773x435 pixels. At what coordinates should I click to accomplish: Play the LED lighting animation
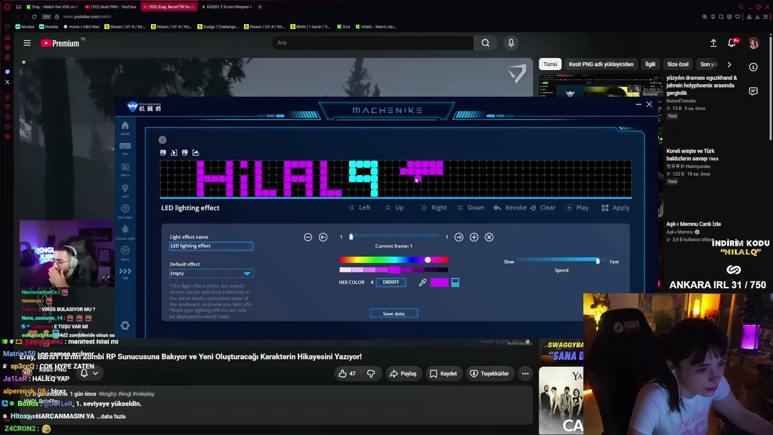tap(577, 208)
